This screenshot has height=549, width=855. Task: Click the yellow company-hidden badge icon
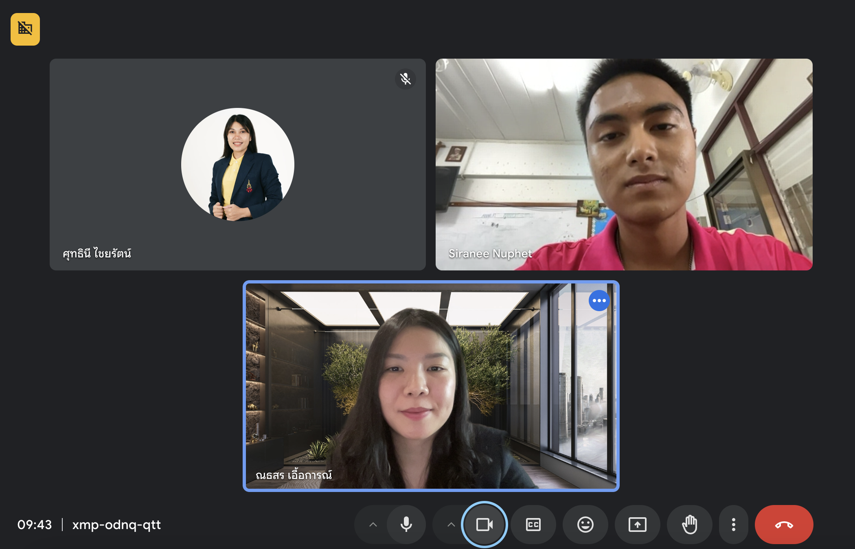(x=25, y=29)
